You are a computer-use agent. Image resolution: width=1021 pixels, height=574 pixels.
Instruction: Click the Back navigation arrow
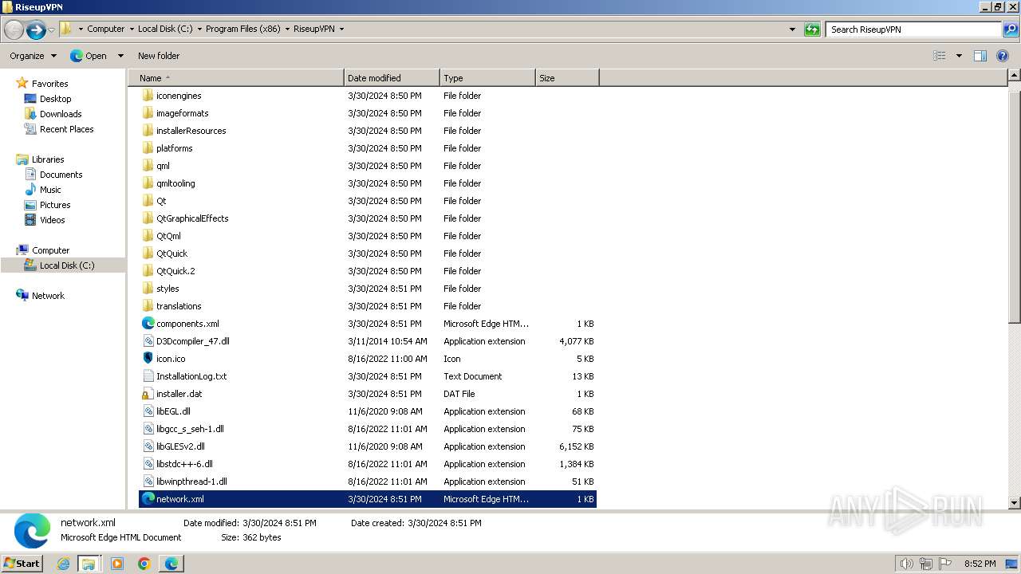[x=14, y=29]
